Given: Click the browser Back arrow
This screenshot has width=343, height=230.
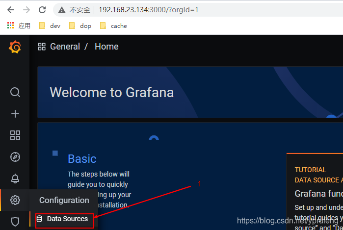Looking at the screenshot, I should (x=10, y=10).
